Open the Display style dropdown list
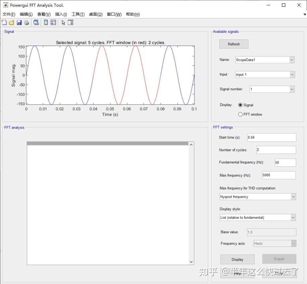 [x=257, y=218]
